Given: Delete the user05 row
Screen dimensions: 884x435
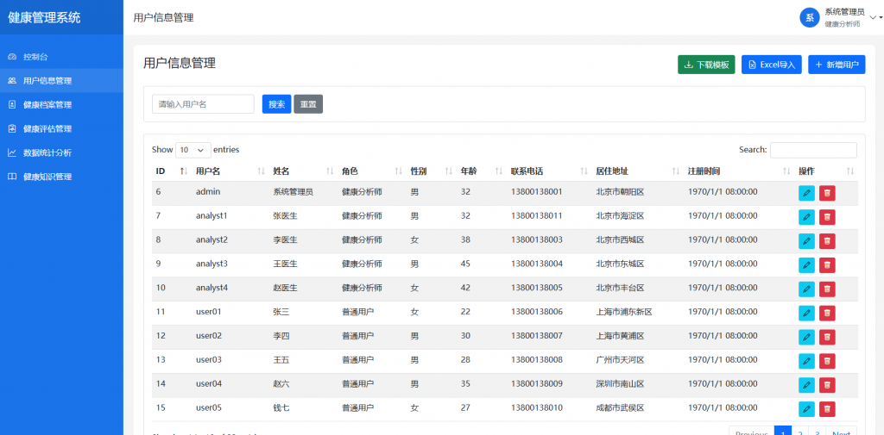Looking at the screenshot, I should [x=827, y=409].
